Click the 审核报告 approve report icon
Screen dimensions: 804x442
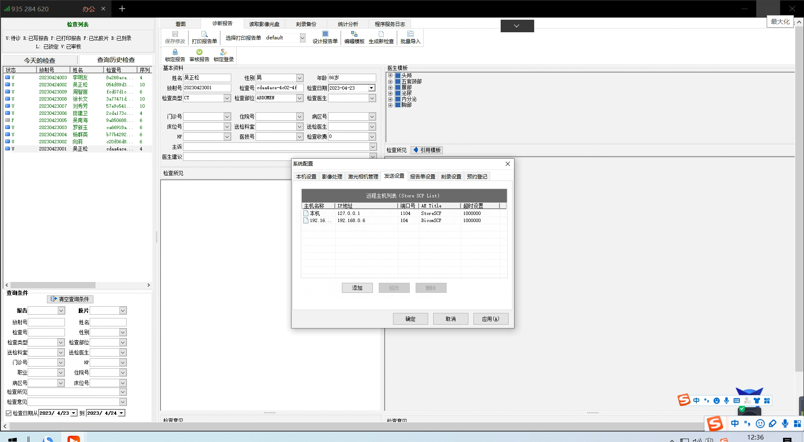click(199, 52)
